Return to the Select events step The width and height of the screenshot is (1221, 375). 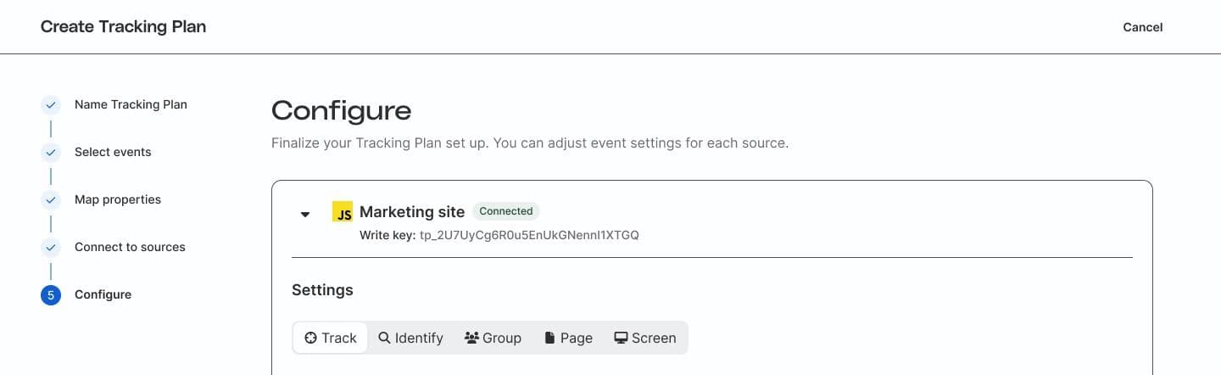click(113, 152)
